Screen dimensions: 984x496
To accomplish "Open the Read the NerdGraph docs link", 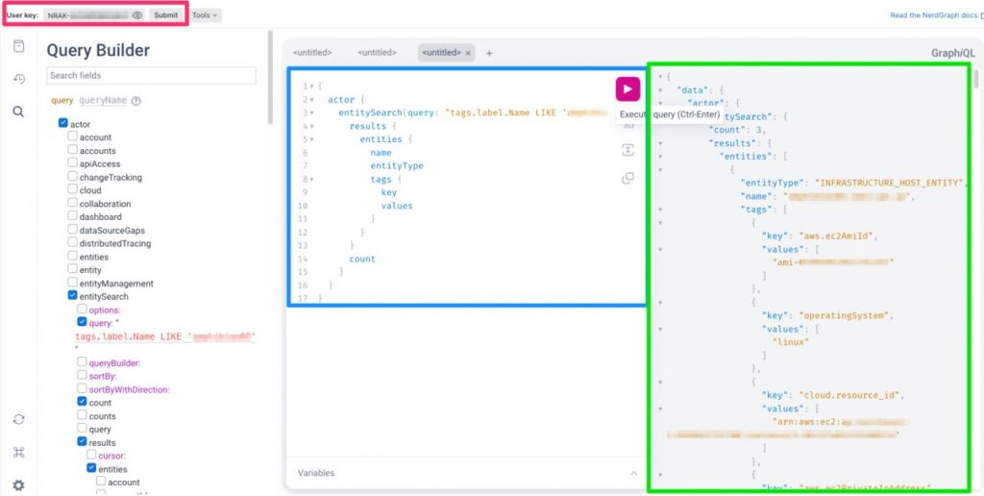I will (x=933, y=15).
